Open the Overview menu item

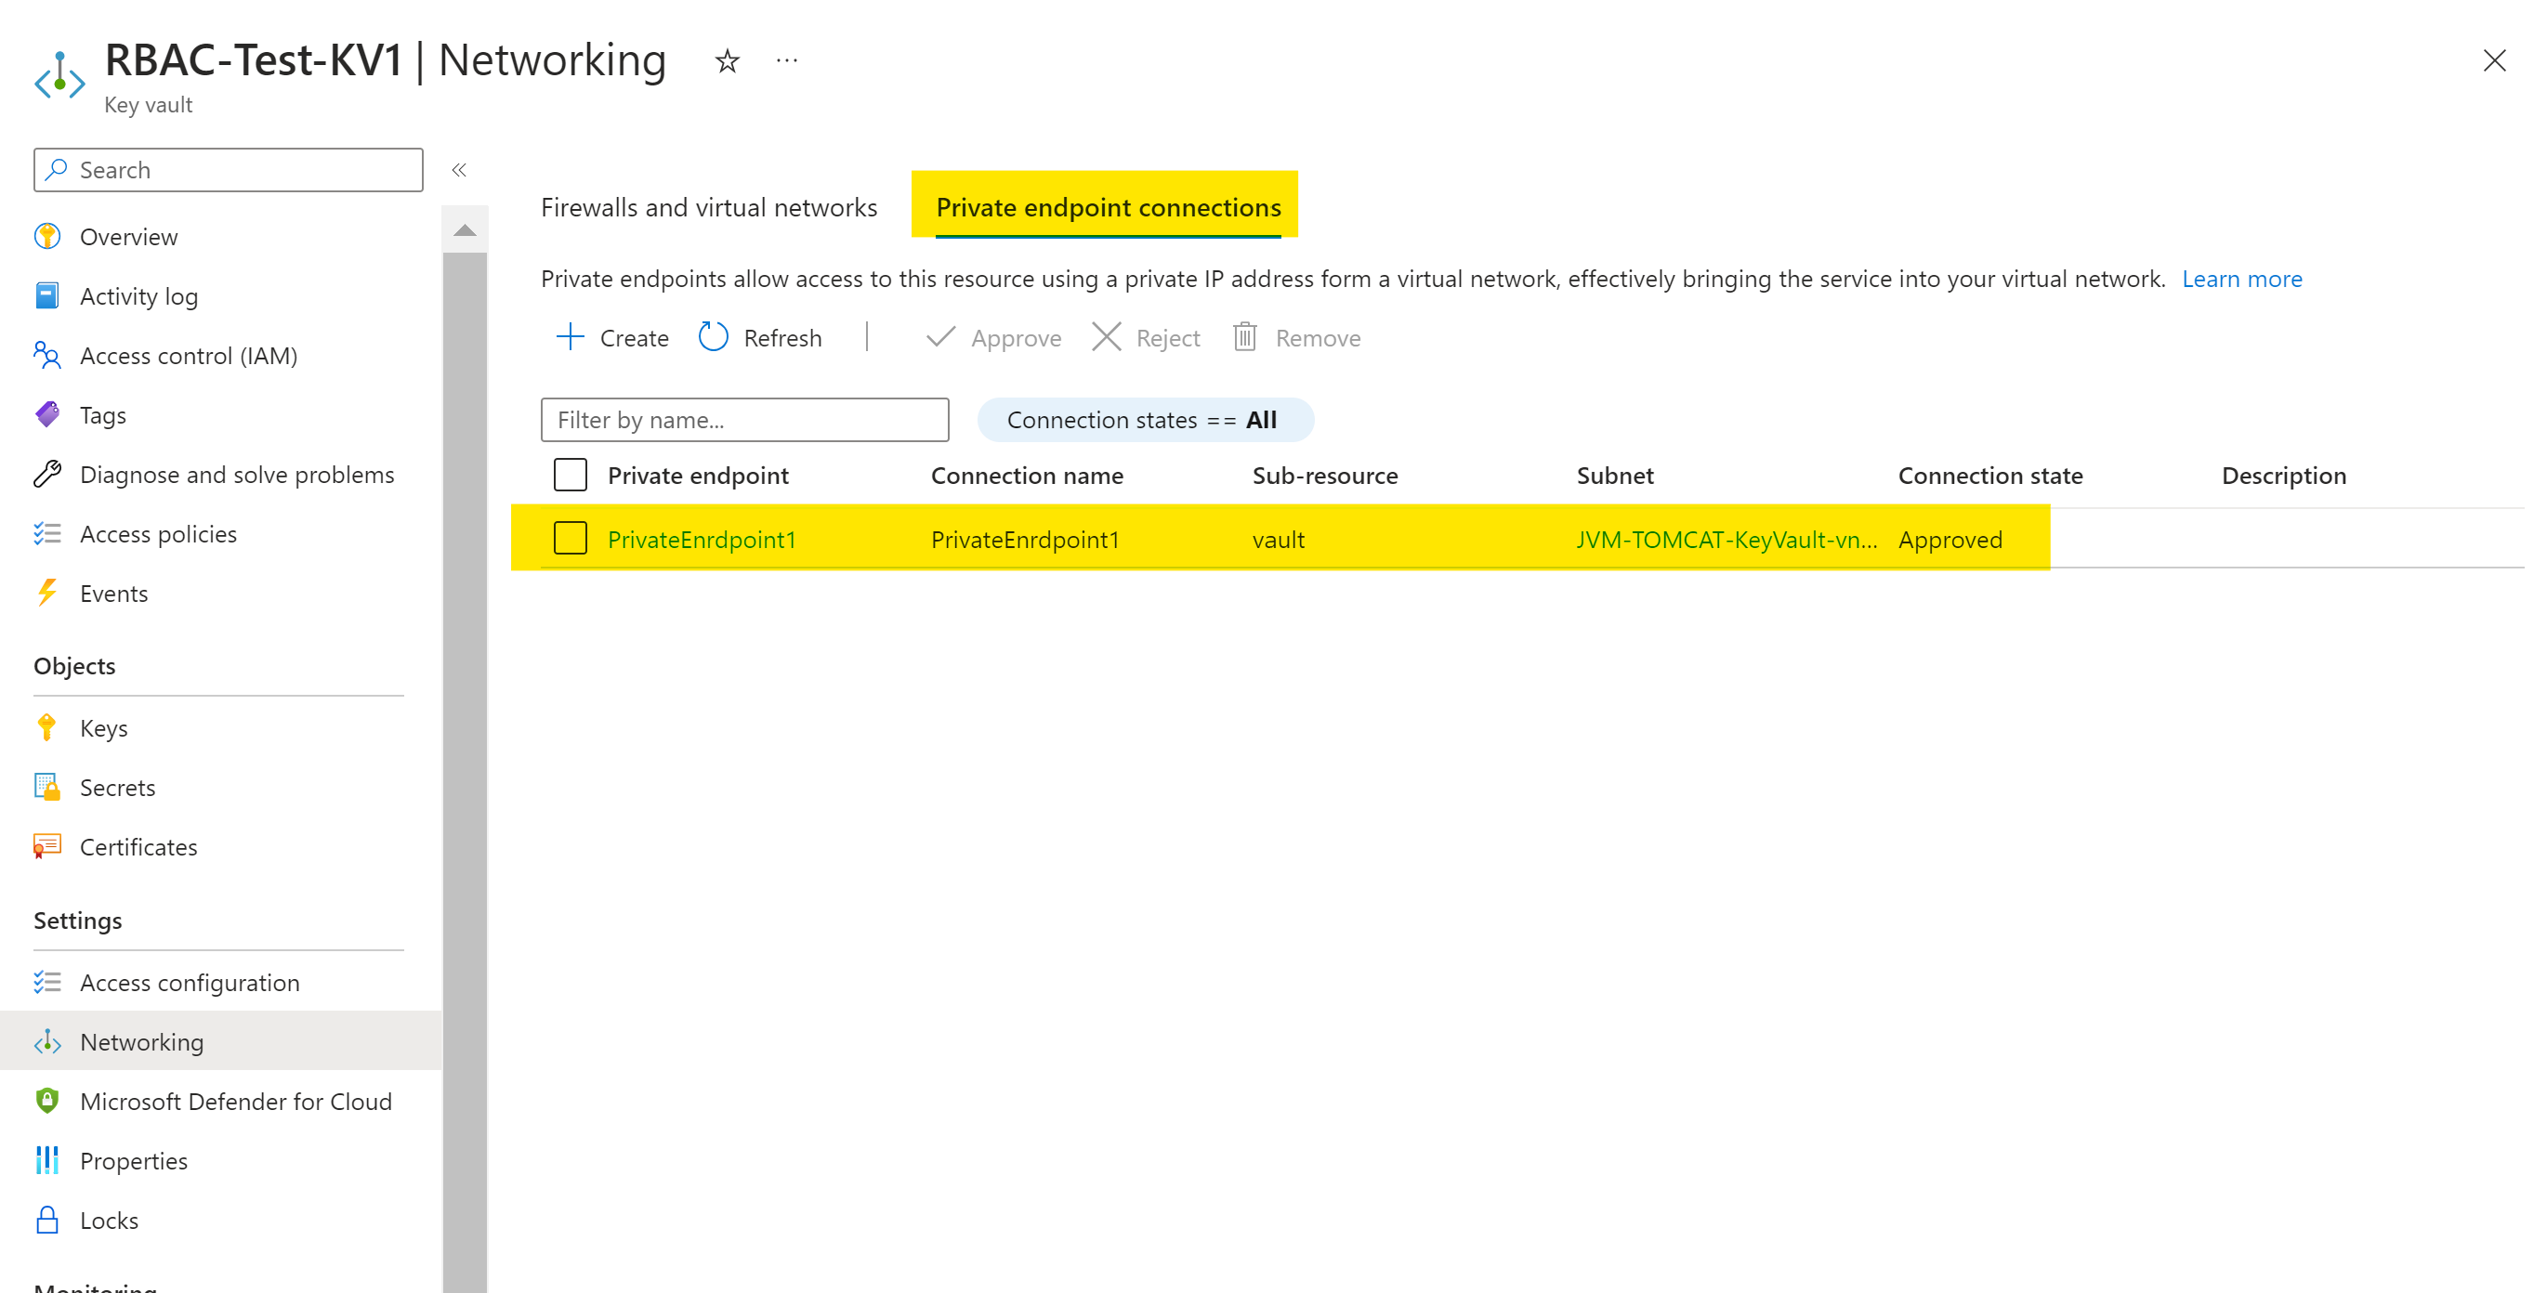(129, 237)
